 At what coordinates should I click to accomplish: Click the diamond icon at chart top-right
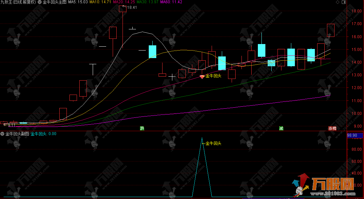337,2
